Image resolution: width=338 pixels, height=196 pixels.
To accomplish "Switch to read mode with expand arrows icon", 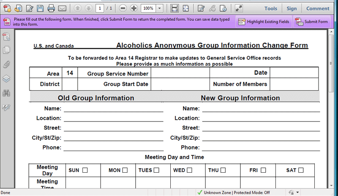I will pos(239,8).
